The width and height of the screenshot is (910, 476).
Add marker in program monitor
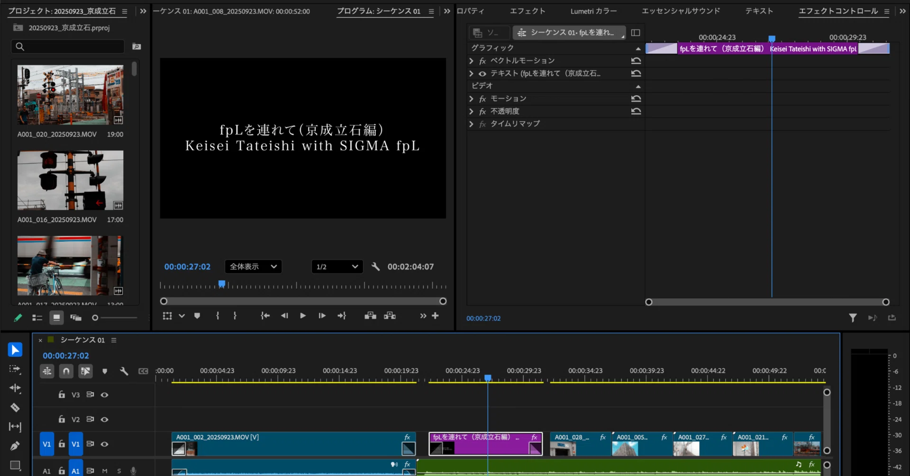coord(197,316)
